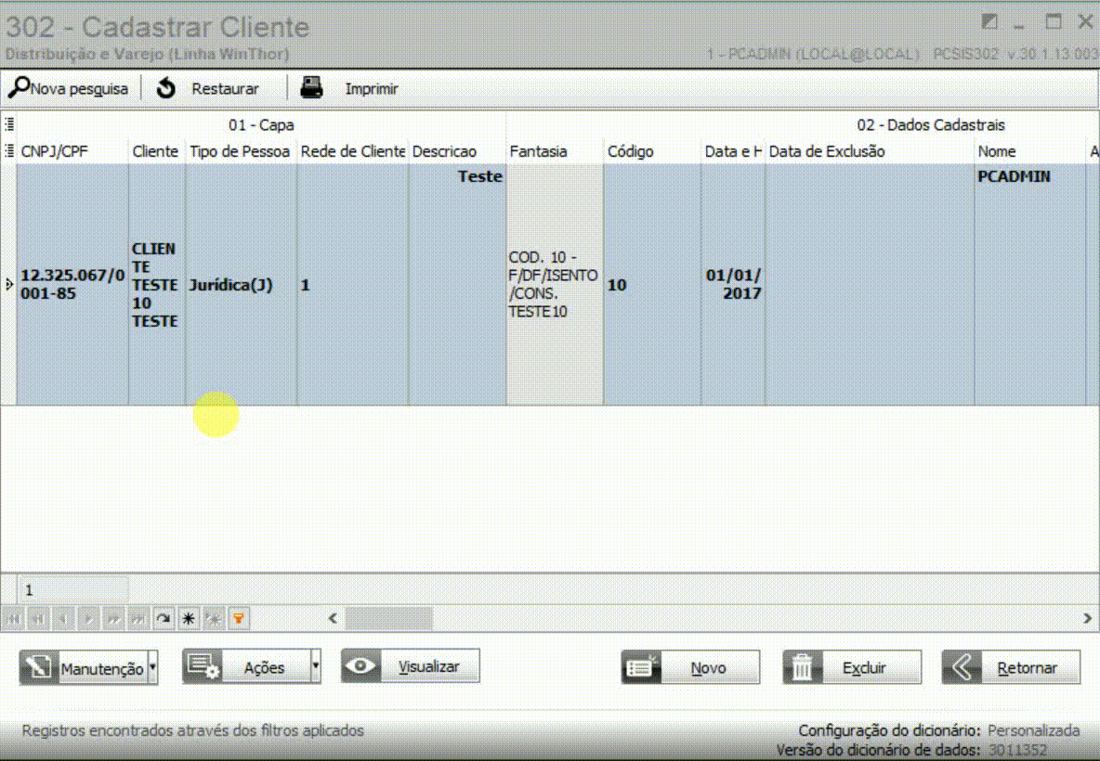The width and height of the screenshot is (1100, 761).
Task: Select the COD. 10 - F/DF/ISENTO fantasia cell
Action: tap(555, 285)
